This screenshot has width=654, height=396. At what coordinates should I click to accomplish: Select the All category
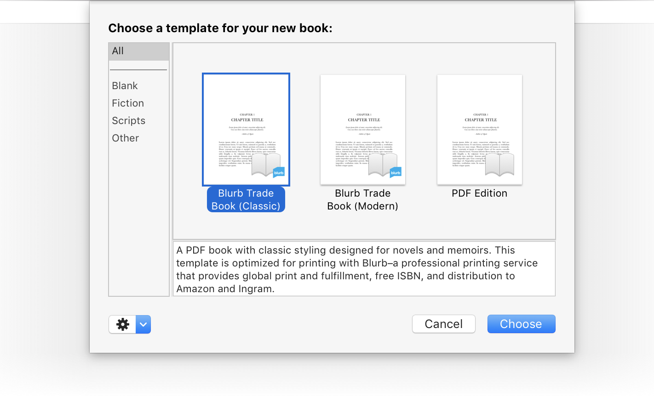pyautogui.click(x=139, y=51)
